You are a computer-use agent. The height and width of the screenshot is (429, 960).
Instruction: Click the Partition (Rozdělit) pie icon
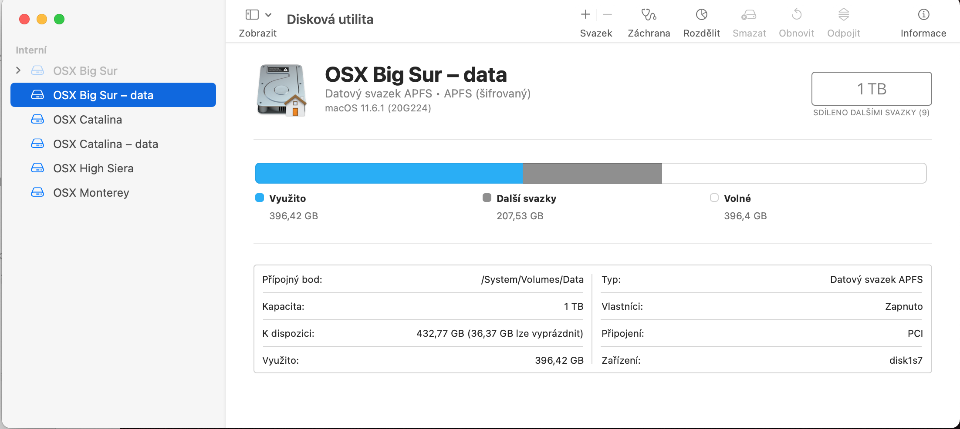point(701,15)
